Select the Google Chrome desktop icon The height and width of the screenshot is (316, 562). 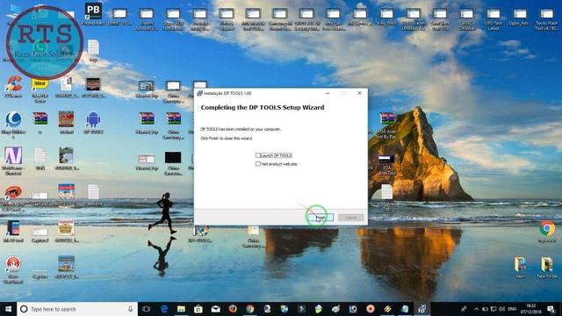tap(547, 232)
